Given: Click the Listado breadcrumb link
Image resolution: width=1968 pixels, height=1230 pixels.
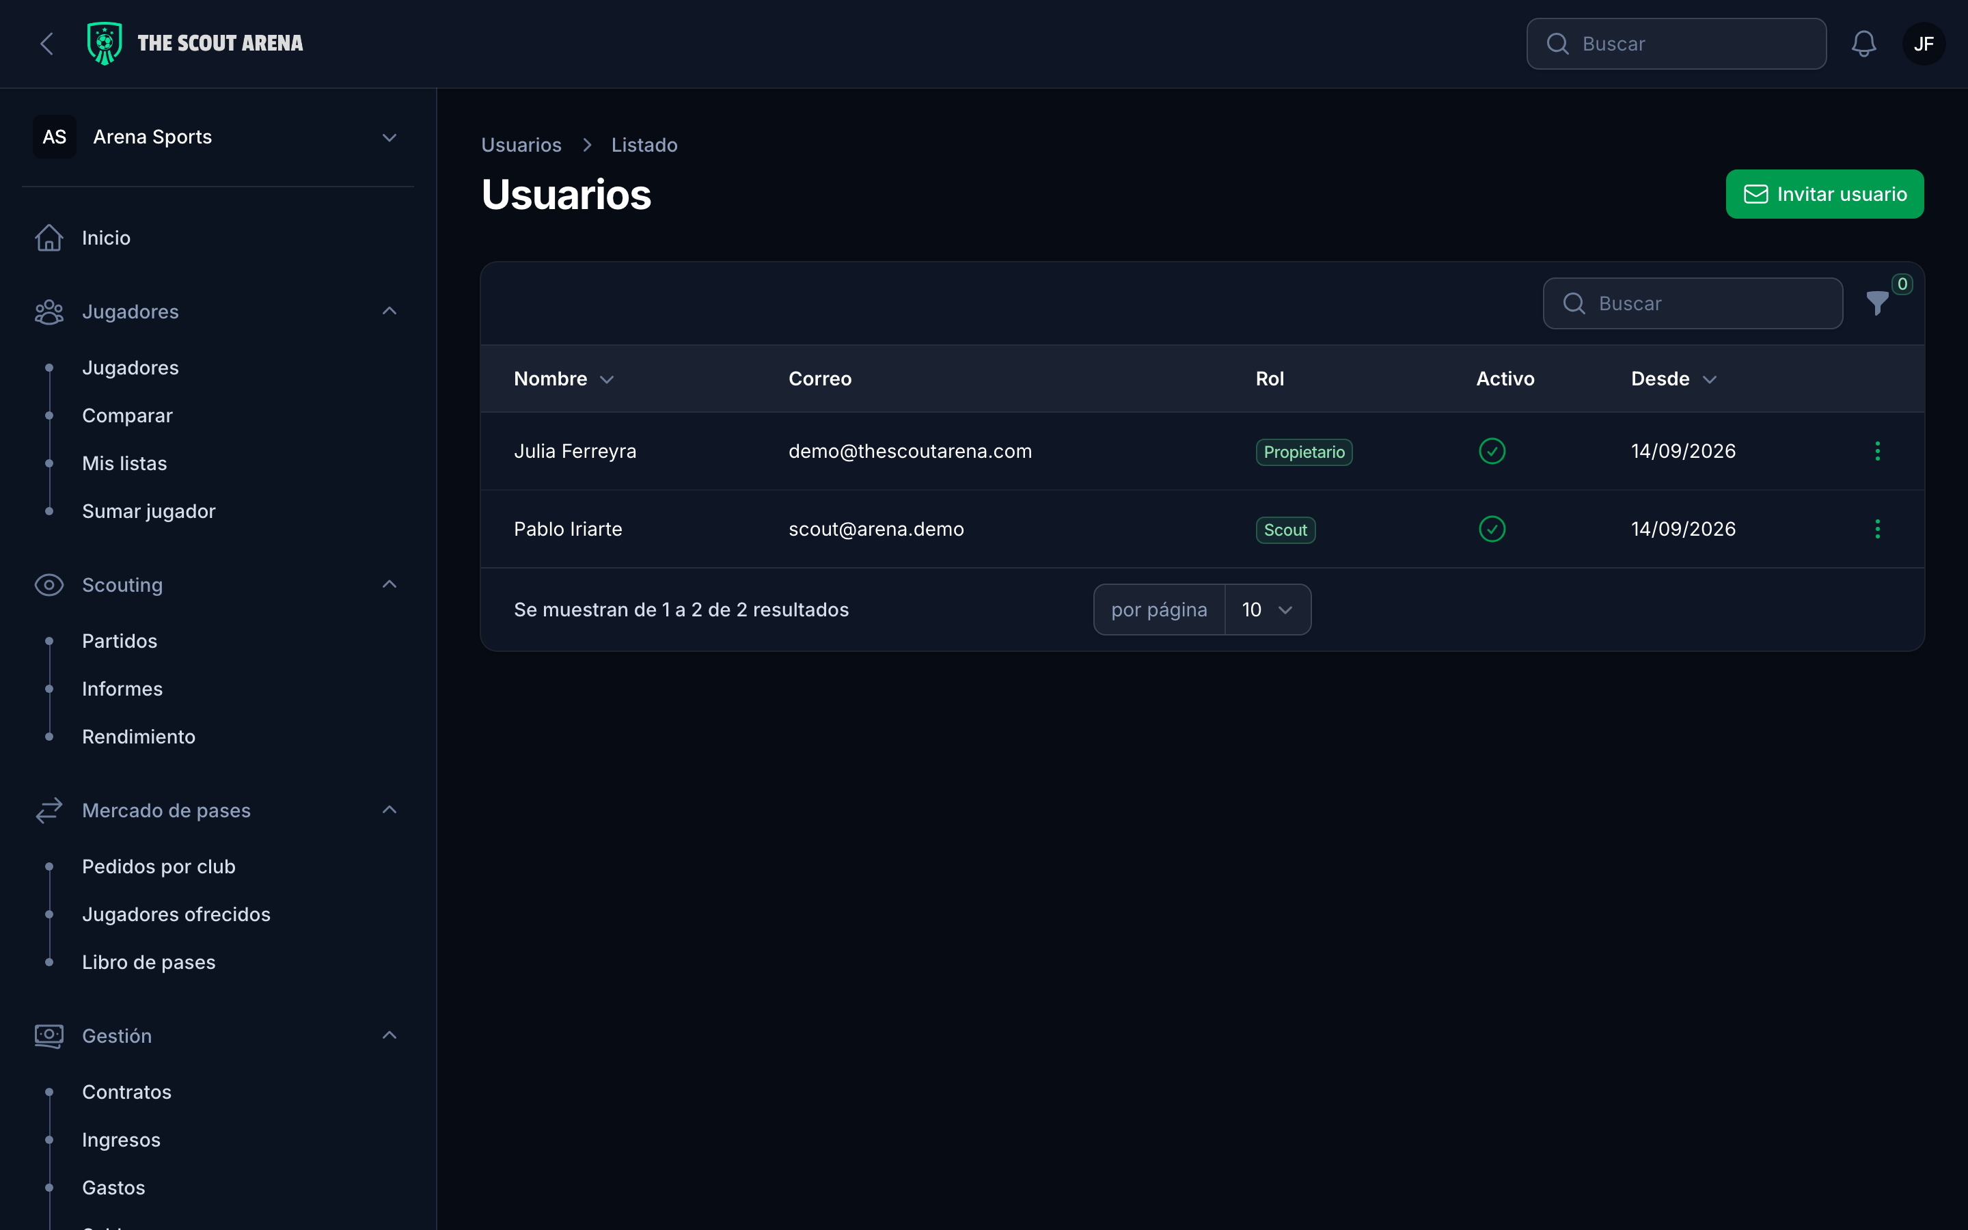Looking at the screenshot, I should pyautogui.click(x=644, y=145).
